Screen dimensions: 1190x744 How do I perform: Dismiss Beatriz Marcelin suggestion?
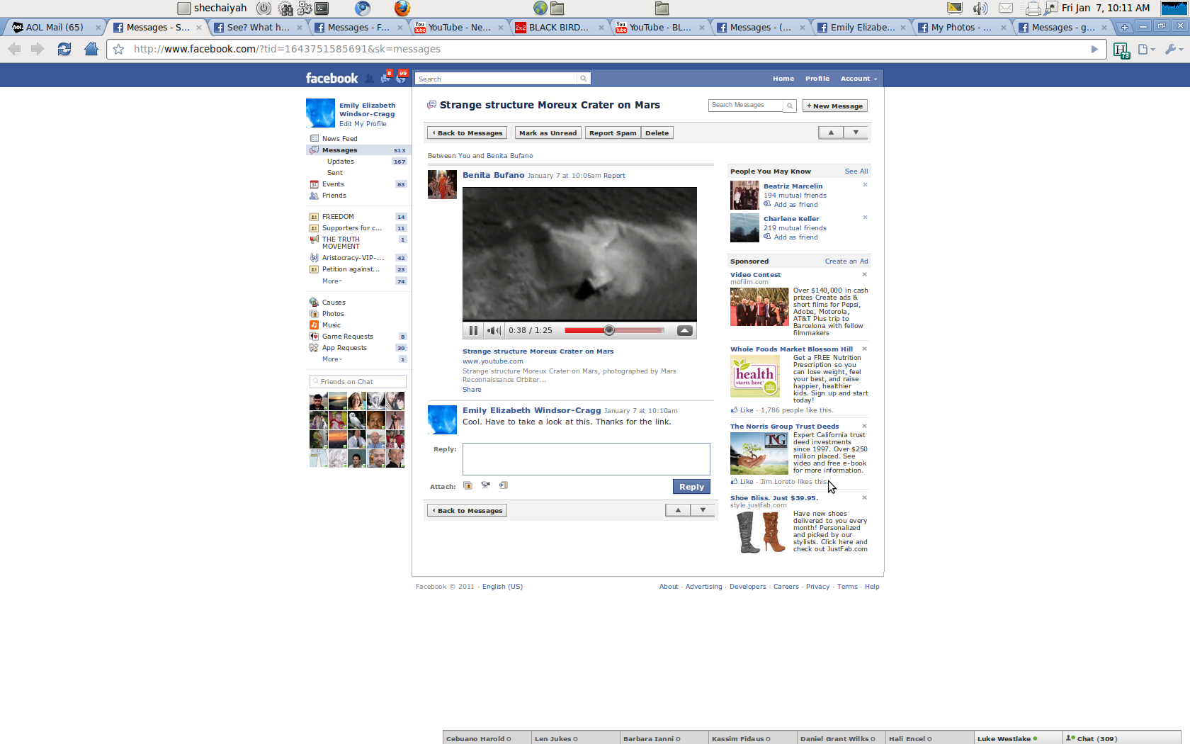[x=865, y=185]
